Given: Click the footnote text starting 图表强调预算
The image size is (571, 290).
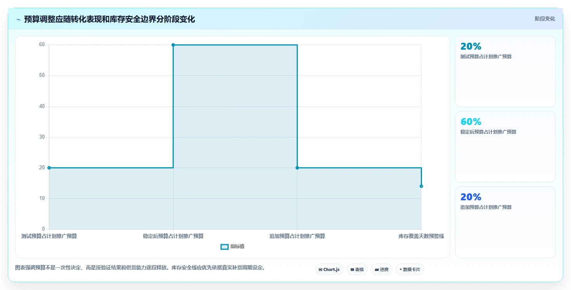Looking at the screenshot, I should pyautogui.click(x=140, y=268).
